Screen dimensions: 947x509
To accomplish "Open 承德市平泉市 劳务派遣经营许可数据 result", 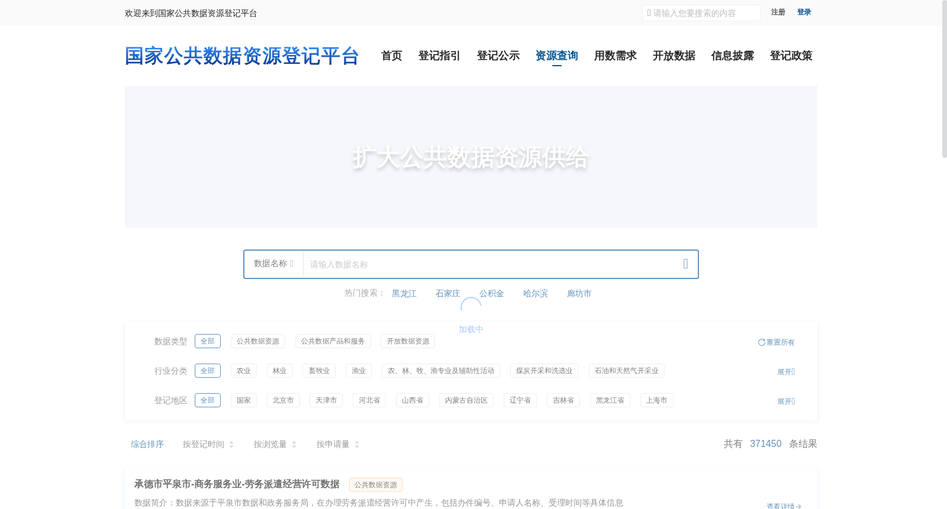I will tap(237, 484).
